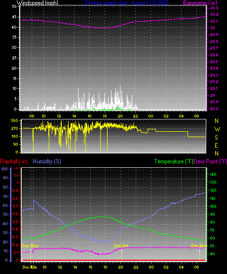Click the 'Windspeed (mph)' chart title
Image resolution: width=227 pixels, height=274 pixels.
tap(38, 3)
